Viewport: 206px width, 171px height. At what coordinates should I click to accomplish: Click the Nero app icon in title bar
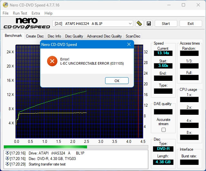pos(5,5)
